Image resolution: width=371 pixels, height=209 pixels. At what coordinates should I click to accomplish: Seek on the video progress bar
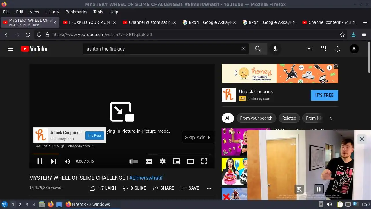pyautogui.click(x=122, y=154)
